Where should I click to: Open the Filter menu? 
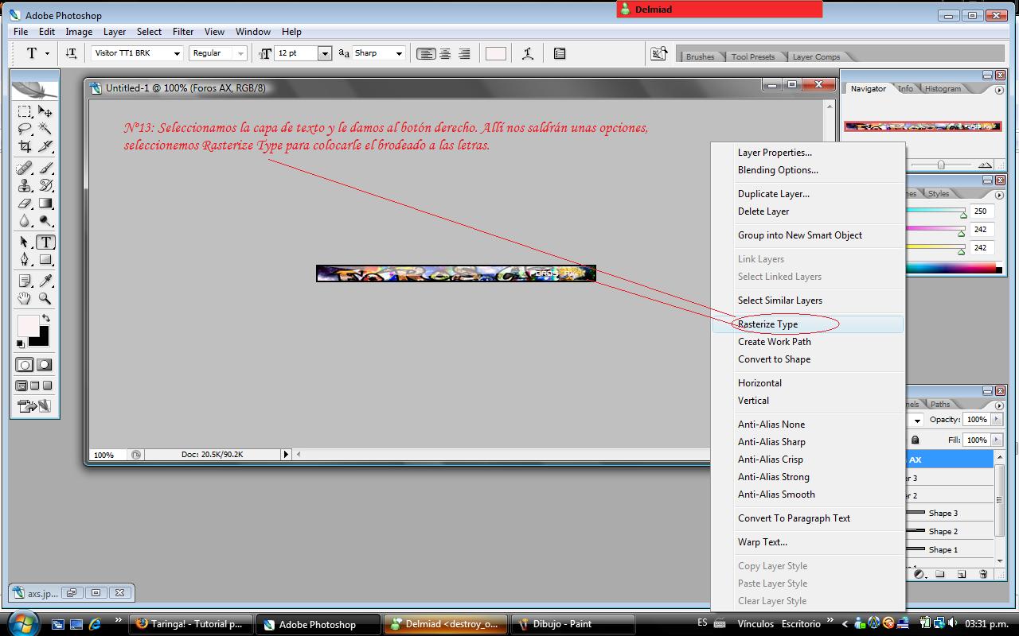tap(183, 32)
